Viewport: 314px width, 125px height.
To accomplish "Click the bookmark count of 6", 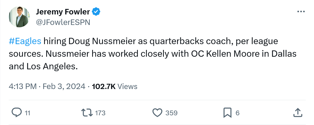I will [x=238, y=113].
